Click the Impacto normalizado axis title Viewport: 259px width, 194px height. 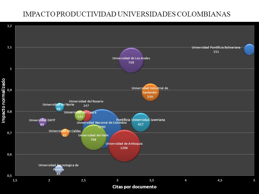point(3,101)
